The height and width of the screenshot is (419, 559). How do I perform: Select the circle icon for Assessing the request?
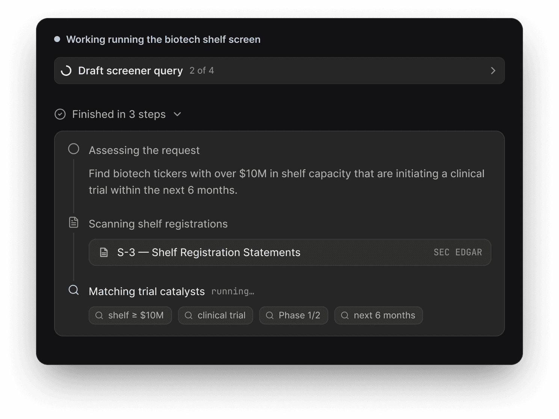click(x=74, y=149)
